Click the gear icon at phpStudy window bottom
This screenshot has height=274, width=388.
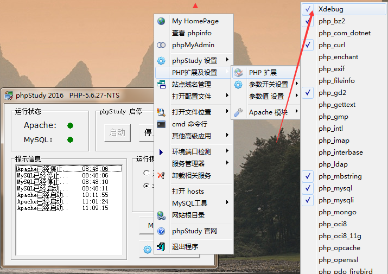148,250
